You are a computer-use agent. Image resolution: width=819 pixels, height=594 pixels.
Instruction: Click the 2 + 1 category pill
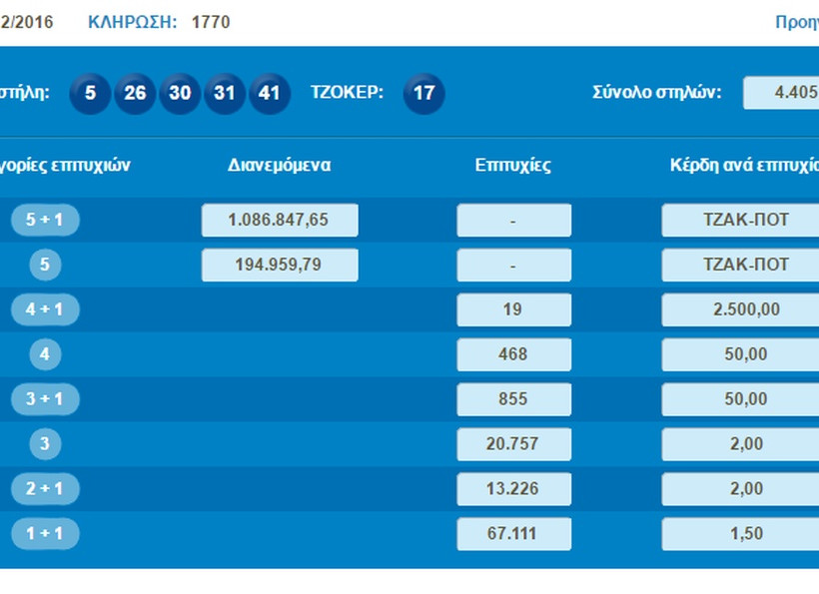[44, 489]
